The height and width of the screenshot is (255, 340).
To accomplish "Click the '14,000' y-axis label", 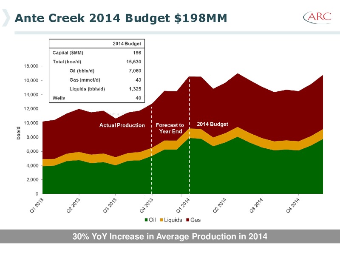I will (31, 94).
